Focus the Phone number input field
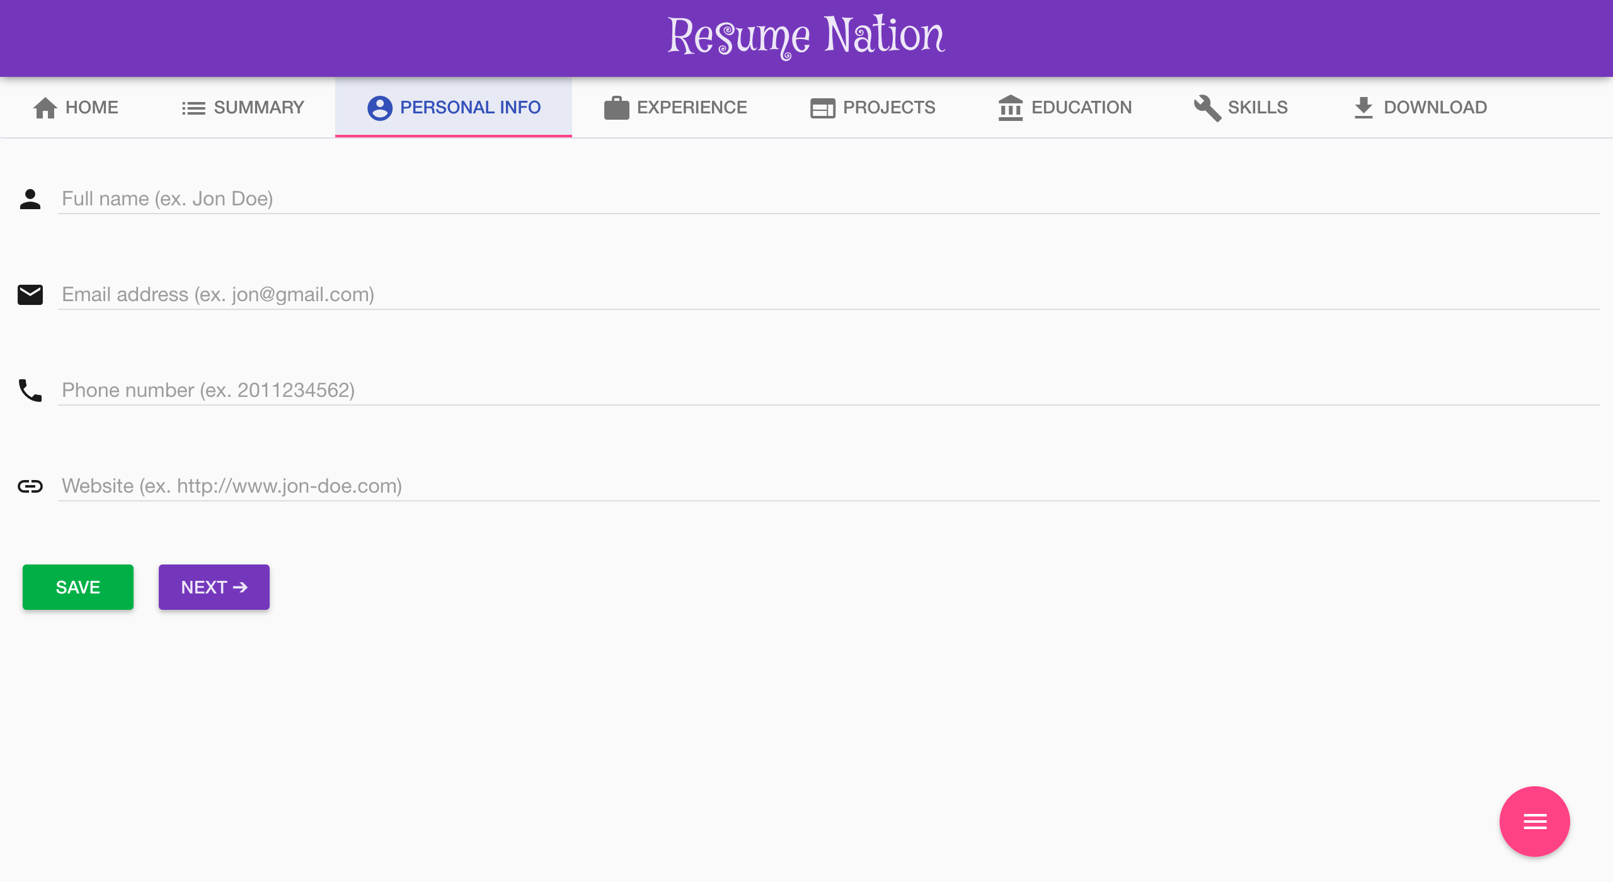The height and width of the screenshot is (882, 1613). coord(829,390)
